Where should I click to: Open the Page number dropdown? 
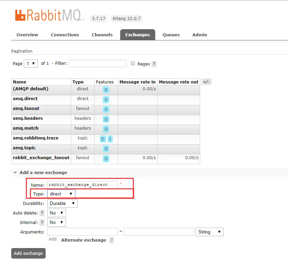[31, 63]
